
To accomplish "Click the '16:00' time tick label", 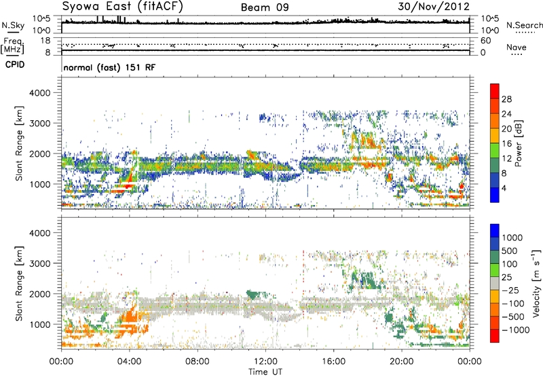I will click(333, 362).
